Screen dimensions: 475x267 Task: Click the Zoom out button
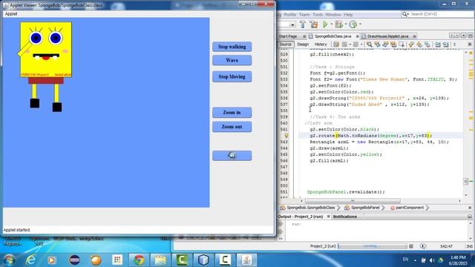point(232,127)
